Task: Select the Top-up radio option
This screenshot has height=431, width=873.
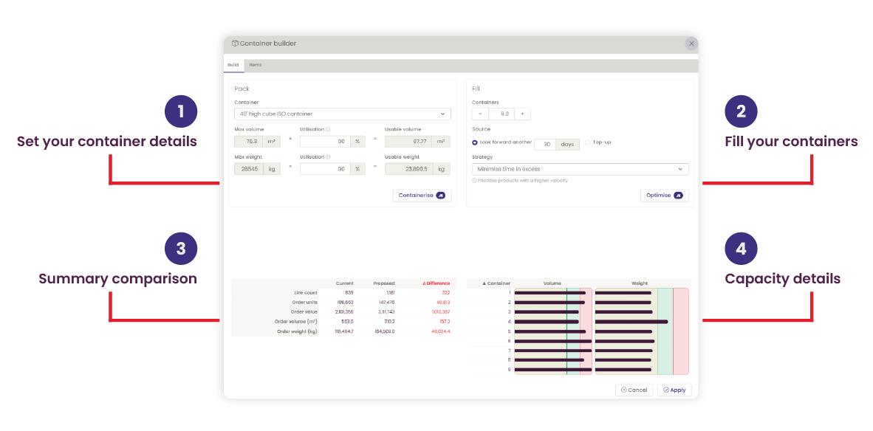Action: 587,142
